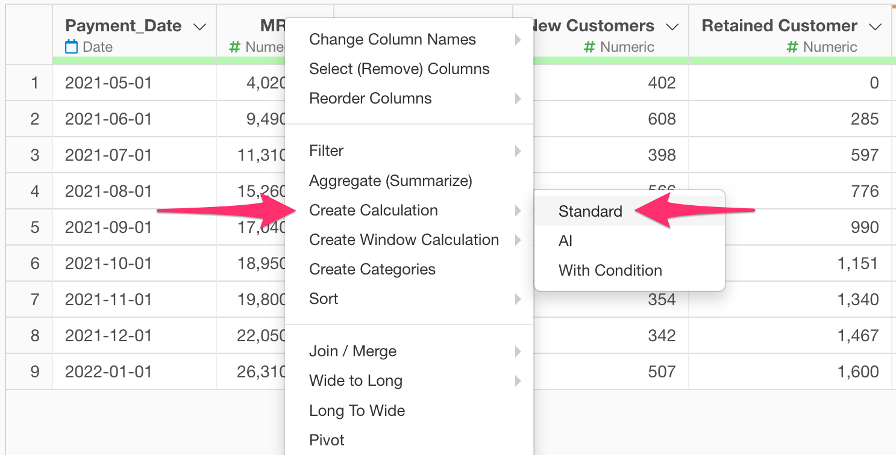Open the Filter menu option
The width and height of the screenshot is (896, 455).
coord(326,151)
